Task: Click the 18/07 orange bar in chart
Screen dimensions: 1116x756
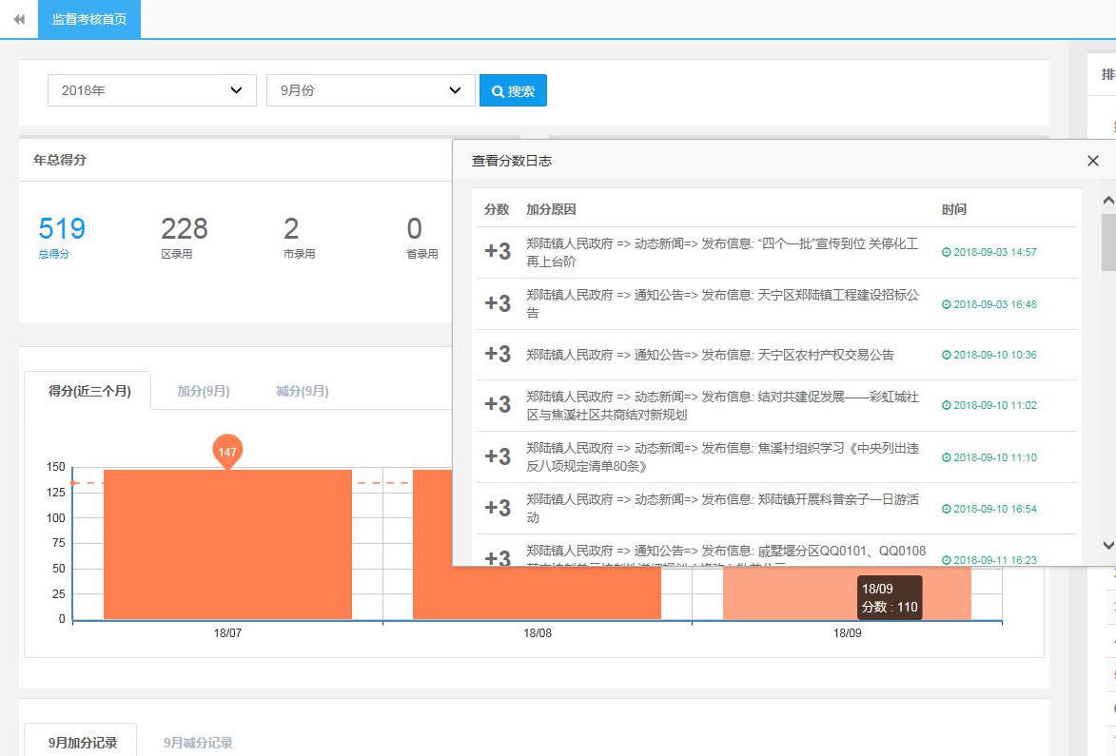Action: click(x=227, y=544)
